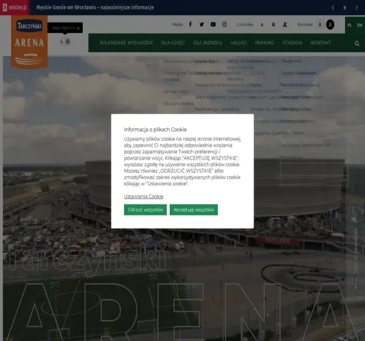This screenshot has height=341, width=365.
Task: Click the Tarczyński Arena logo
Action: pyautogui.click(x=29, y=42)
